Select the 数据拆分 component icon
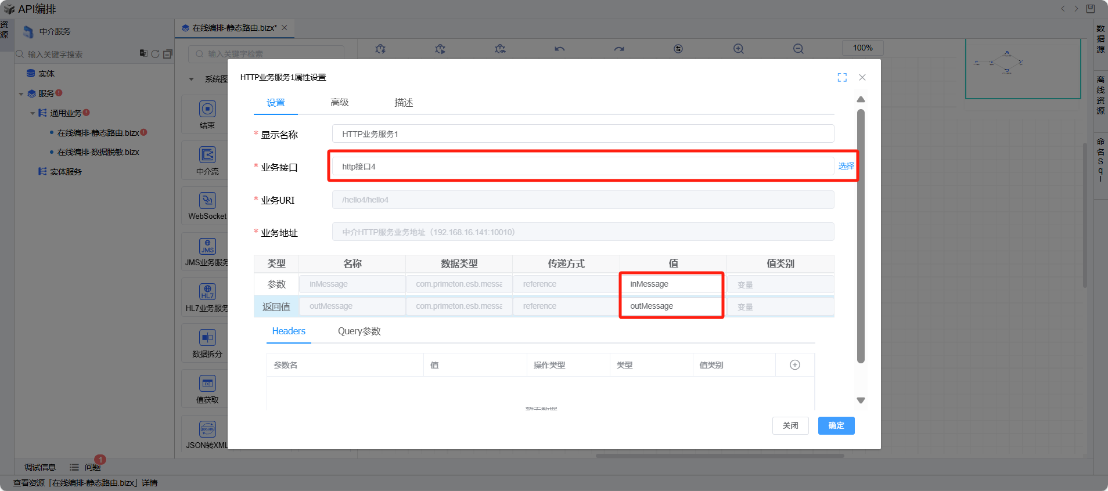1108x491 pixels. point(207,338)
